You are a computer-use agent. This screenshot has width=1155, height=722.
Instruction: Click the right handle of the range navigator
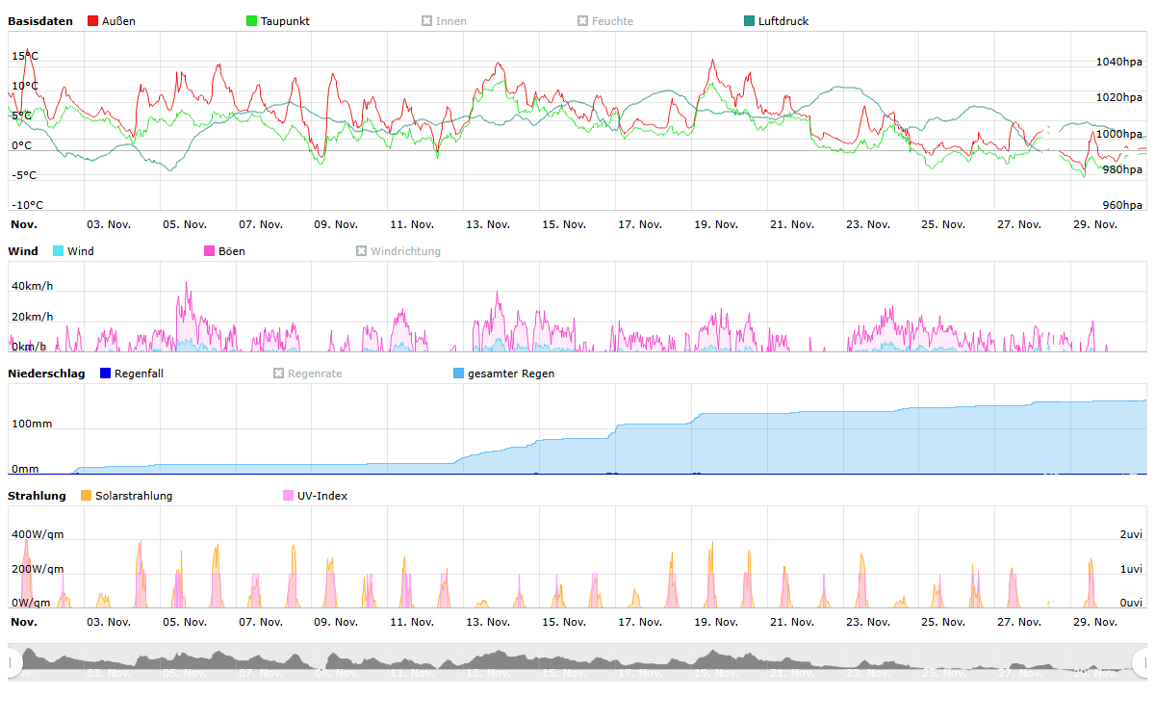(1141, 662)
